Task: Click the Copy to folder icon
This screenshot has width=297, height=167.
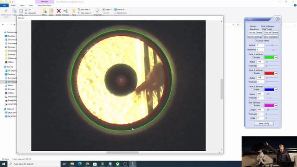Action: (x=51, y=11)
